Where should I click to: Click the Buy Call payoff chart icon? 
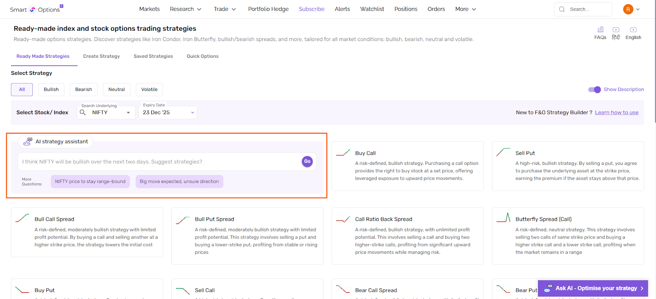tap(343, 153)
